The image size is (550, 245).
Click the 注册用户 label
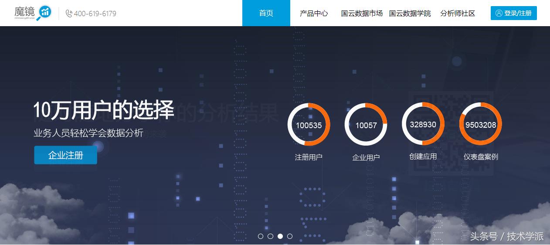[x=309, y=157]
